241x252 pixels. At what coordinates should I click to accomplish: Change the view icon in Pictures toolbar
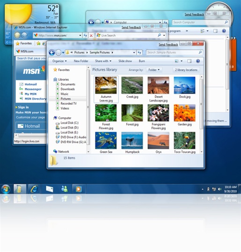coord(176,61)
